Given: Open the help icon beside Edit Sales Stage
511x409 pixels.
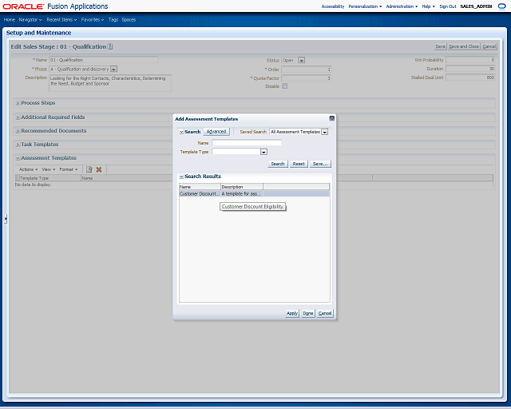Looking at the screenshot, I should [x=110, y=46].
